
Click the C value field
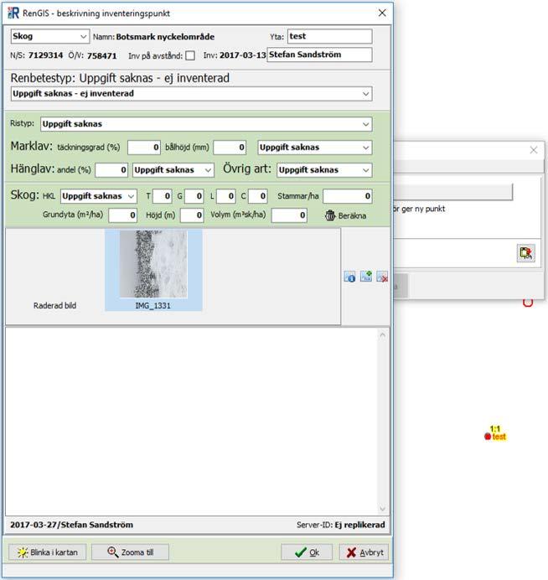point(257,196)
